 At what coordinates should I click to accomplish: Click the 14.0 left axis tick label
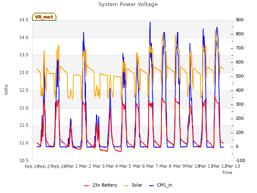(24, 37)
